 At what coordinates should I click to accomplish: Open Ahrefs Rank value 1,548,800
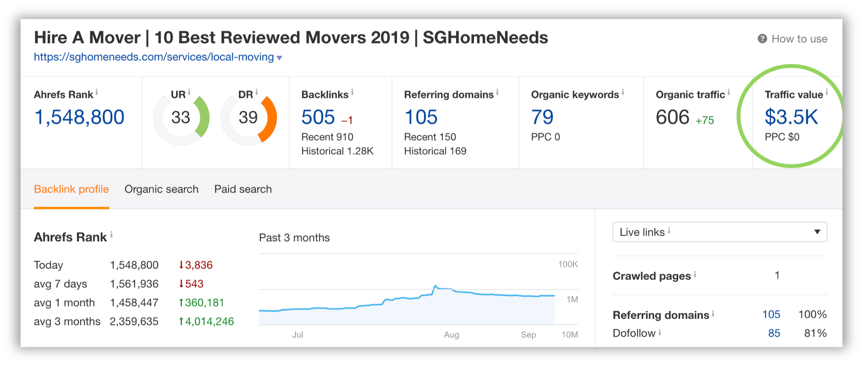point(79,117)
